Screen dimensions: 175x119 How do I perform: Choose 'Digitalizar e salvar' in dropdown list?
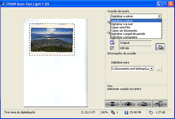(136, 21)
